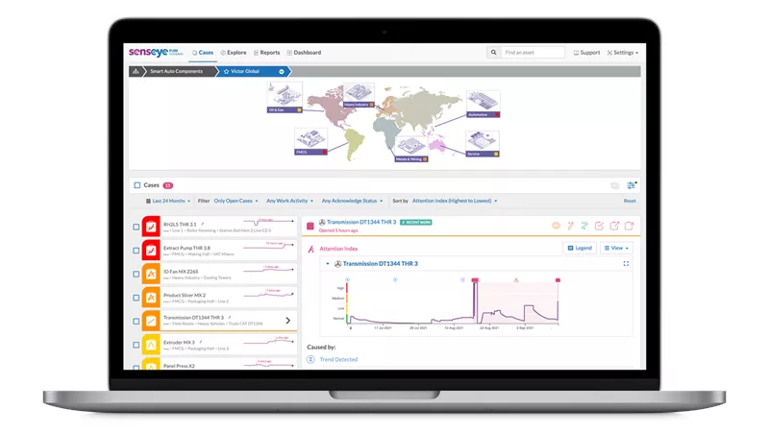Click the Legend button
This screenshot has width=769, height=432.
point(580,248)
